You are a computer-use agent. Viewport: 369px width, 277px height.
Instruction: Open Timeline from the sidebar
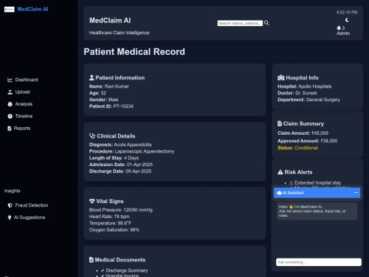20,116
